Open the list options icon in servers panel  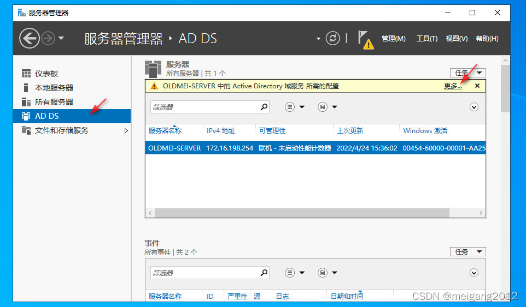[x=290, y=107]
